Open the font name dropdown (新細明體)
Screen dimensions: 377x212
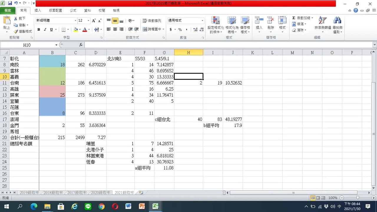click(x=75, y=21)
